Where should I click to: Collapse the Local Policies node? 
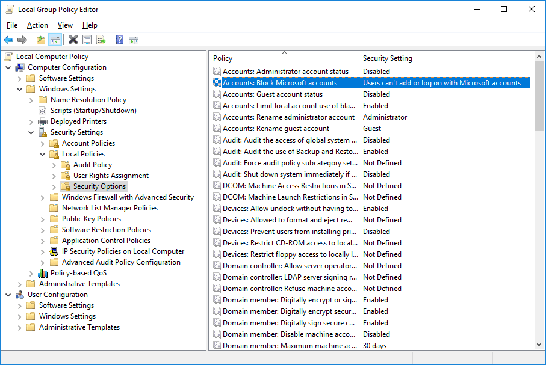(43, 154)
